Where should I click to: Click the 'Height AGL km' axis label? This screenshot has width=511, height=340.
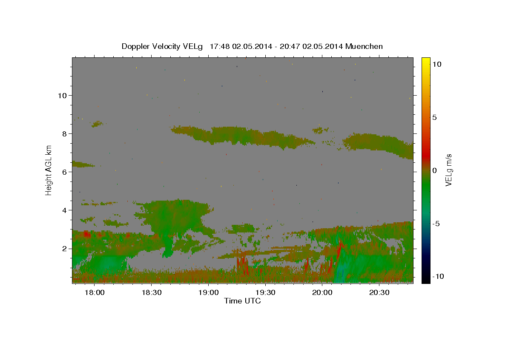point(49,170)
